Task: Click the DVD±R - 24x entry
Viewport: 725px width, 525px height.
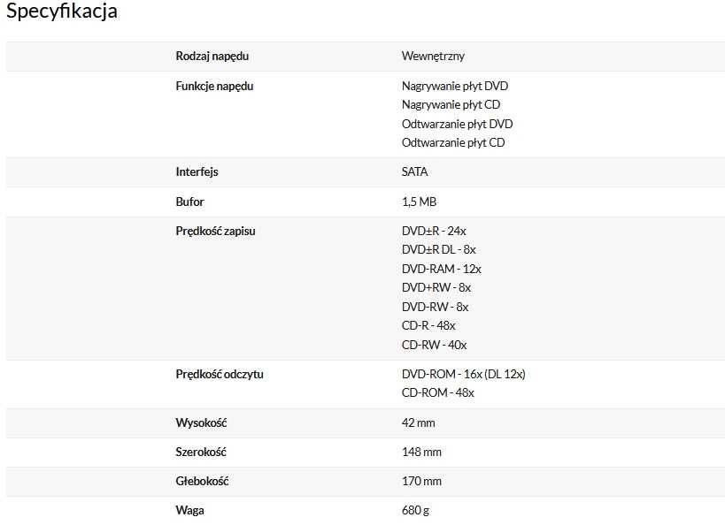Action: (434, 231)
